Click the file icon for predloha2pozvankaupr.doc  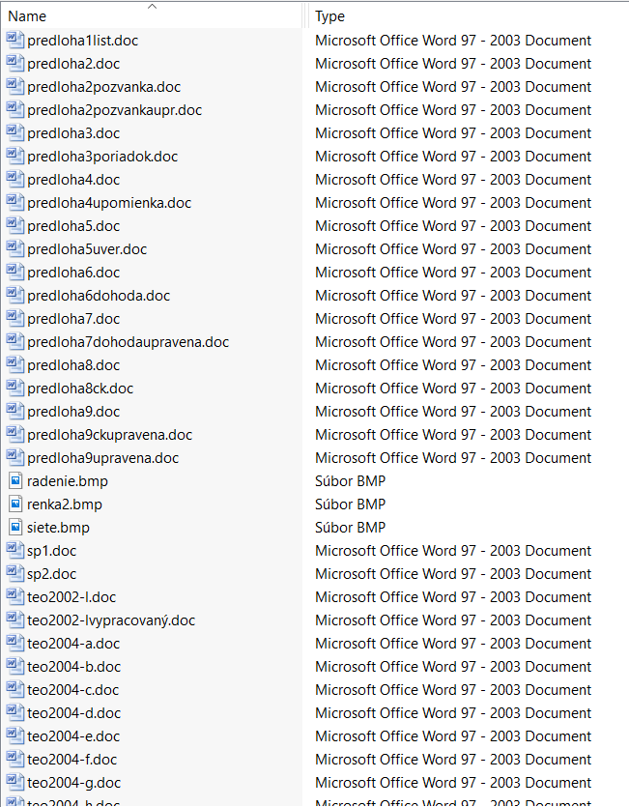[15, 109]
